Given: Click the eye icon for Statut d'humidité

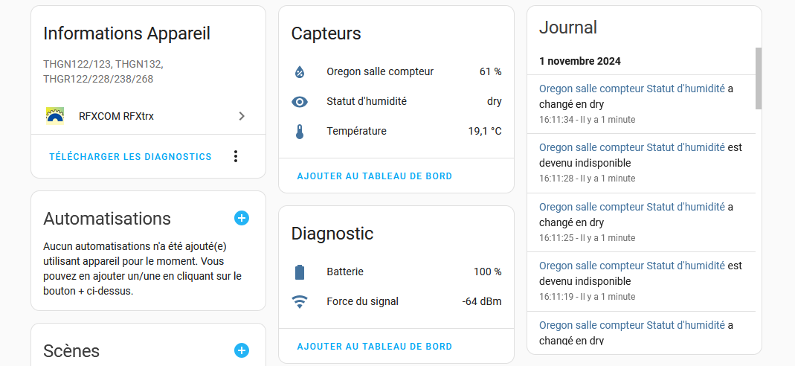Looking at the screenshot, I should [x=300, y=102].
